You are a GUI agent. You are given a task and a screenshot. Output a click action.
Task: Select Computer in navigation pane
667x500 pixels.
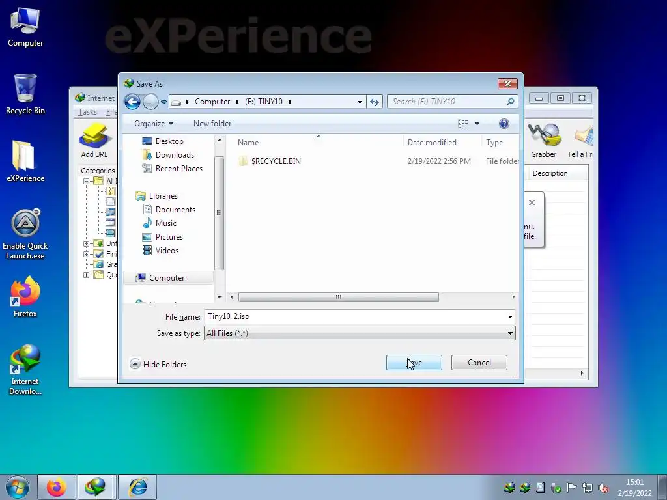166,278
